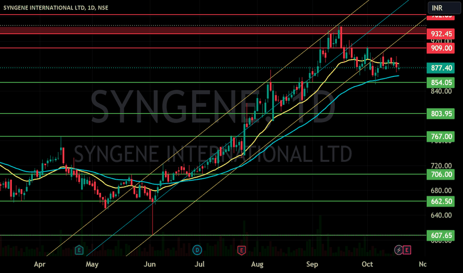Click the lightning bolt event marker in late October
Screen dimensions: 463x273
(398, 250)
